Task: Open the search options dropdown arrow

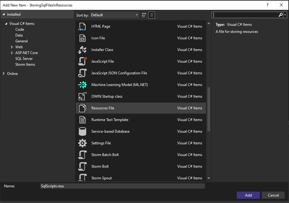Action: click(x=285, y=15)
